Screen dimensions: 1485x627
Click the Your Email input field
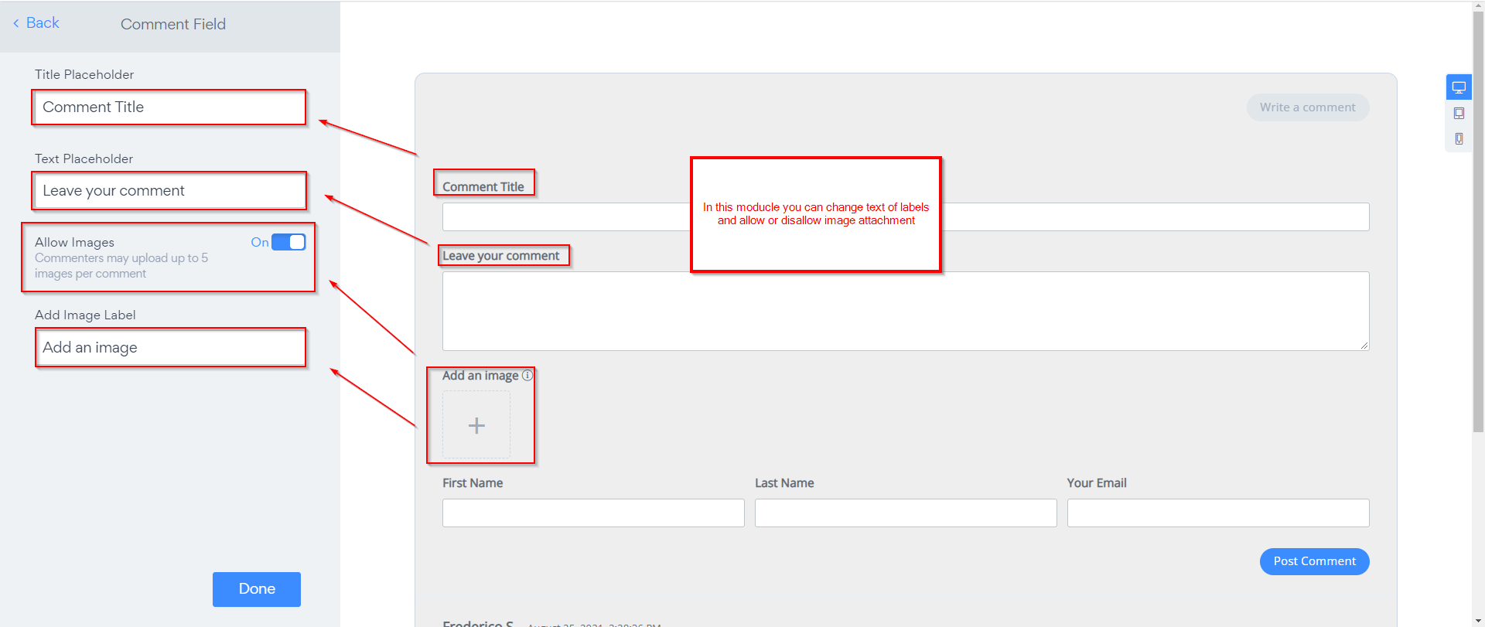coord(1218,513)
